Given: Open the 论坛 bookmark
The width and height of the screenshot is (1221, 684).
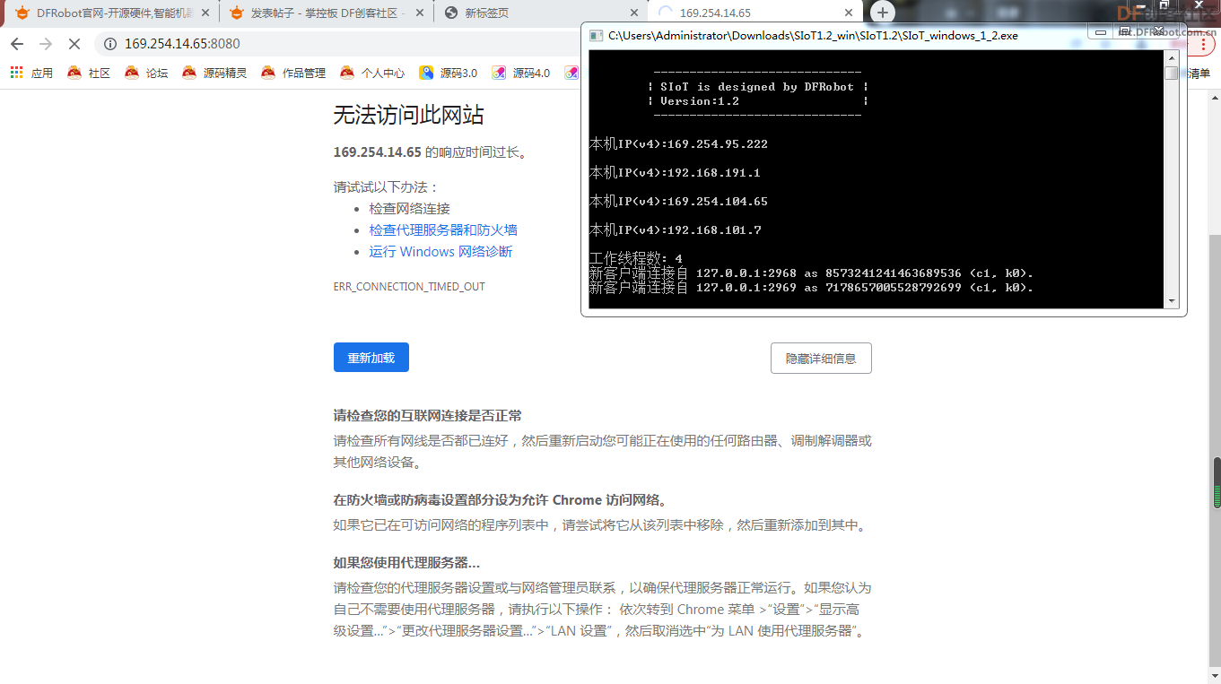Looking at the screenshot, I should [x=145, y=74].
